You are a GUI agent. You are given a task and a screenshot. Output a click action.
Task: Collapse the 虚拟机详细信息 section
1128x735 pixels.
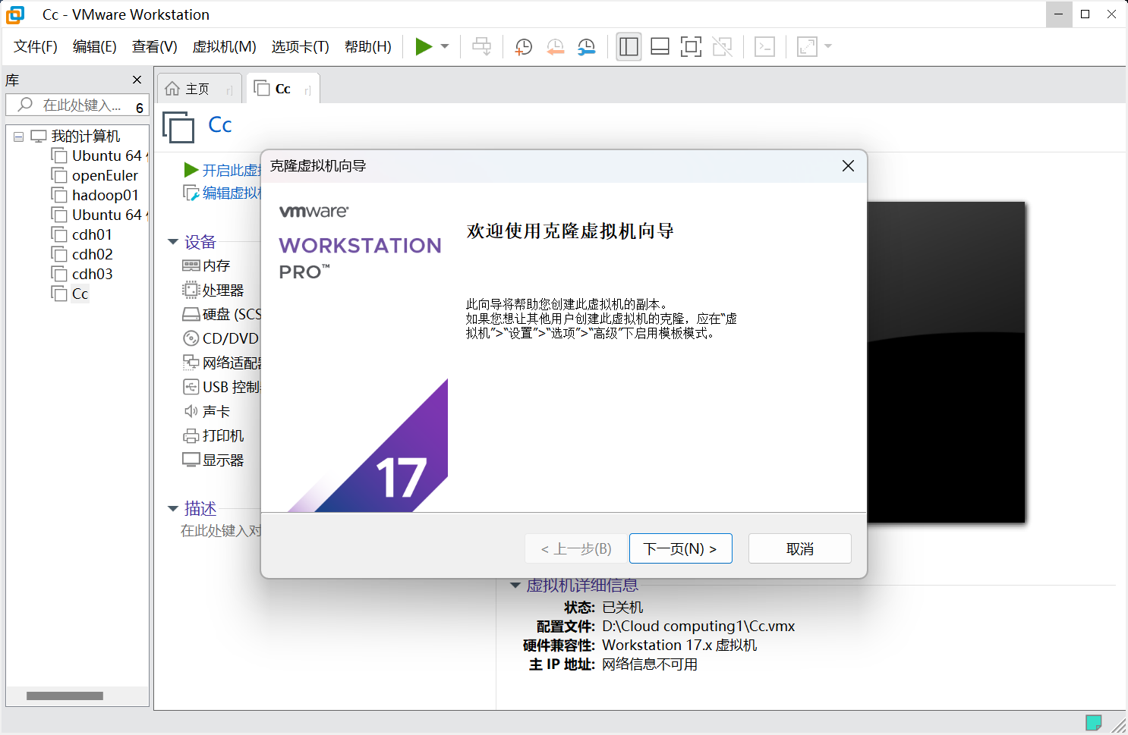pos(515,586)
